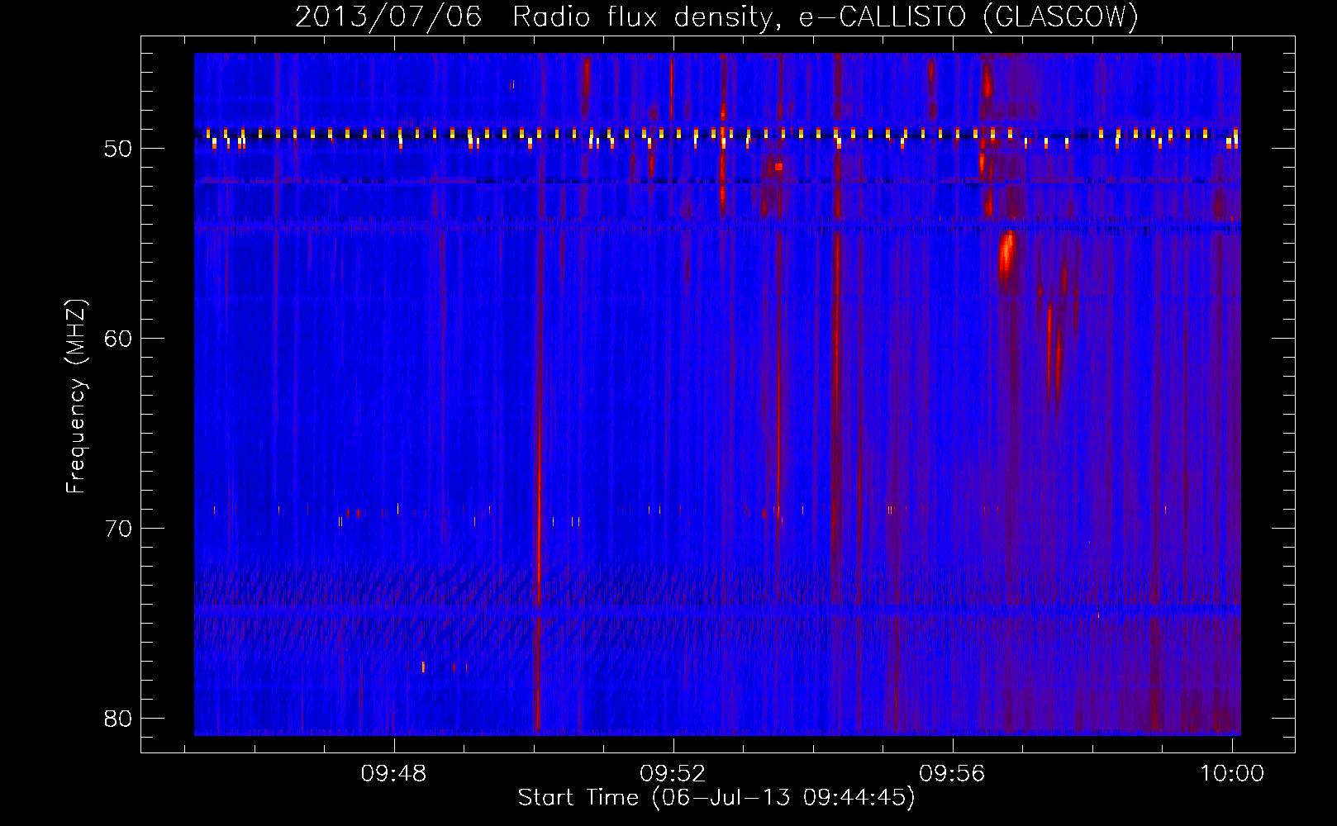Select the 09:52 time tick label
Image resolution: width=1337 pixels, height=826 pixels.
click(x=673, y=774)
